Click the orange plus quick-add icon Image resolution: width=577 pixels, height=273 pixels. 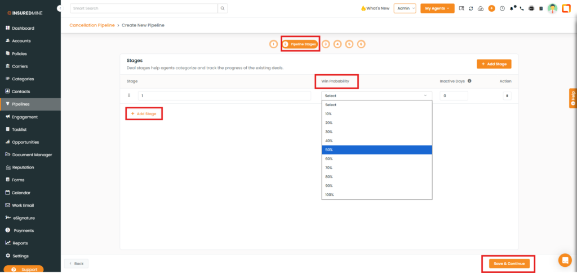coord(491,8)
